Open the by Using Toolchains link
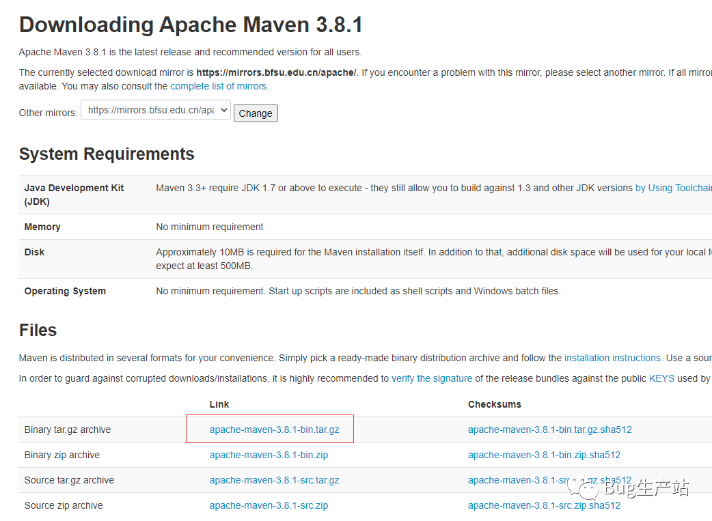Image resolution: width=712 pixels, height=521 pixels. click(674, 188)
